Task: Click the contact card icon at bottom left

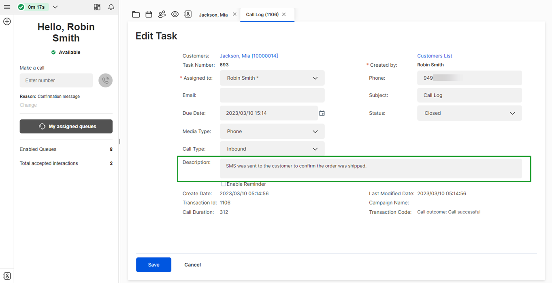Action: 7,276
